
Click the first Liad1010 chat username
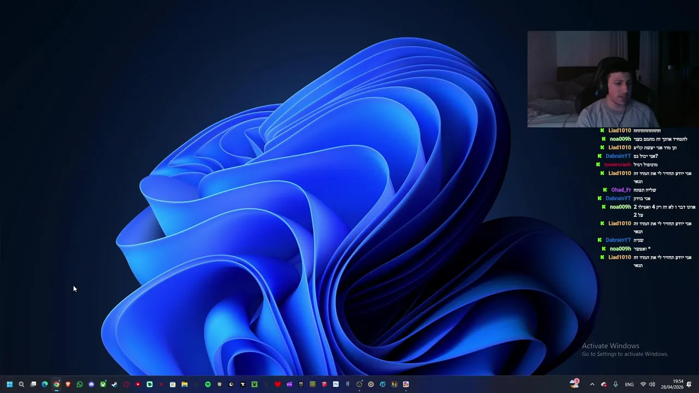pos(619,130)
